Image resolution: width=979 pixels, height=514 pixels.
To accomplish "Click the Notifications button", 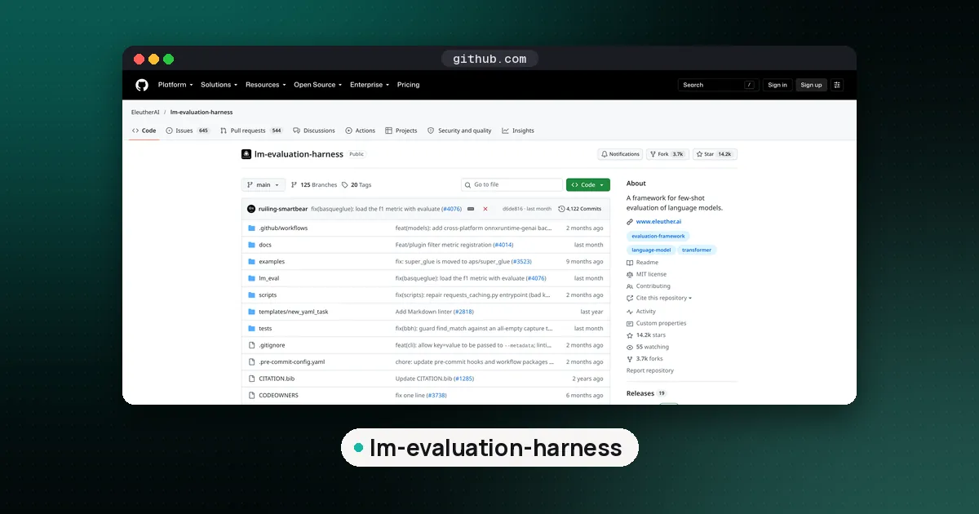I will (620, 154).
